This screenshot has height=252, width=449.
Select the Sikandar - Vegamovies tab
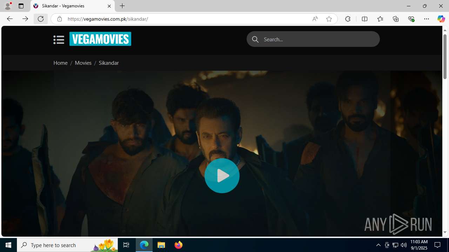pos(73,6)
